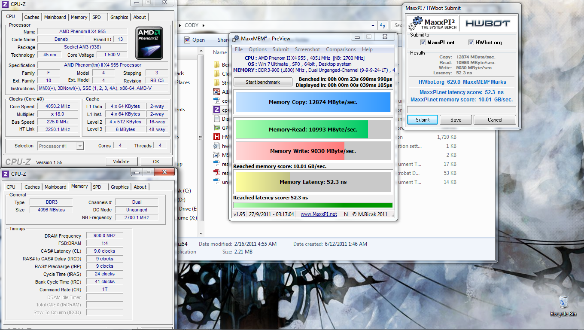Viewport: 584px width, 330px height.
Task: Click the yellow Memory-Latency result bar
Action: tap(313, 182)
